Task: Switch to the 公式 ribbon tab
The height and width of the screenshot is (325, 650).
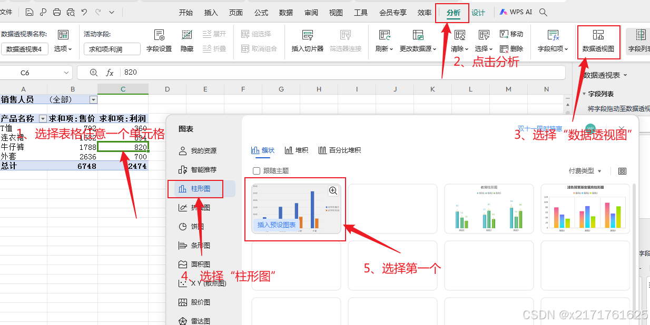Action: (x=261, y=13)
